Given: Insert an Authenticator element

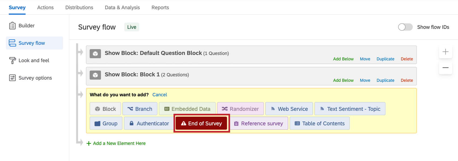Looking at the screenshot, I should [x=149, y=123].
